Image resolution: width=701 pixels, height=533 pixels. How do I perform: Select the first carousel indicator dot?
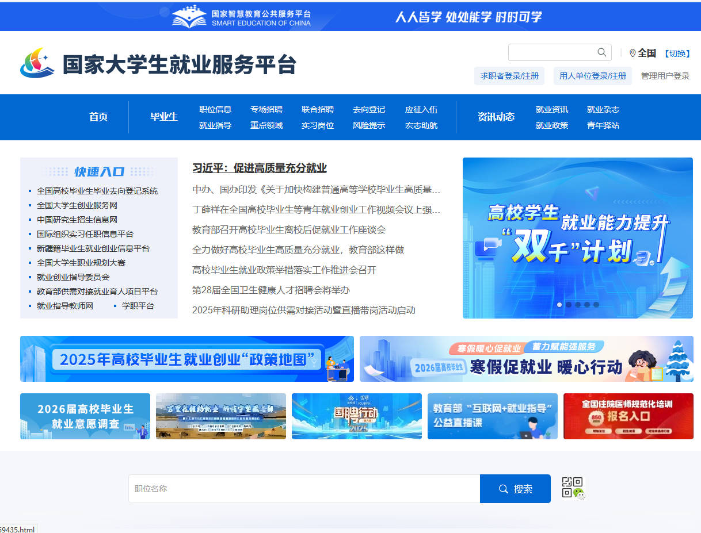(559, 305)
